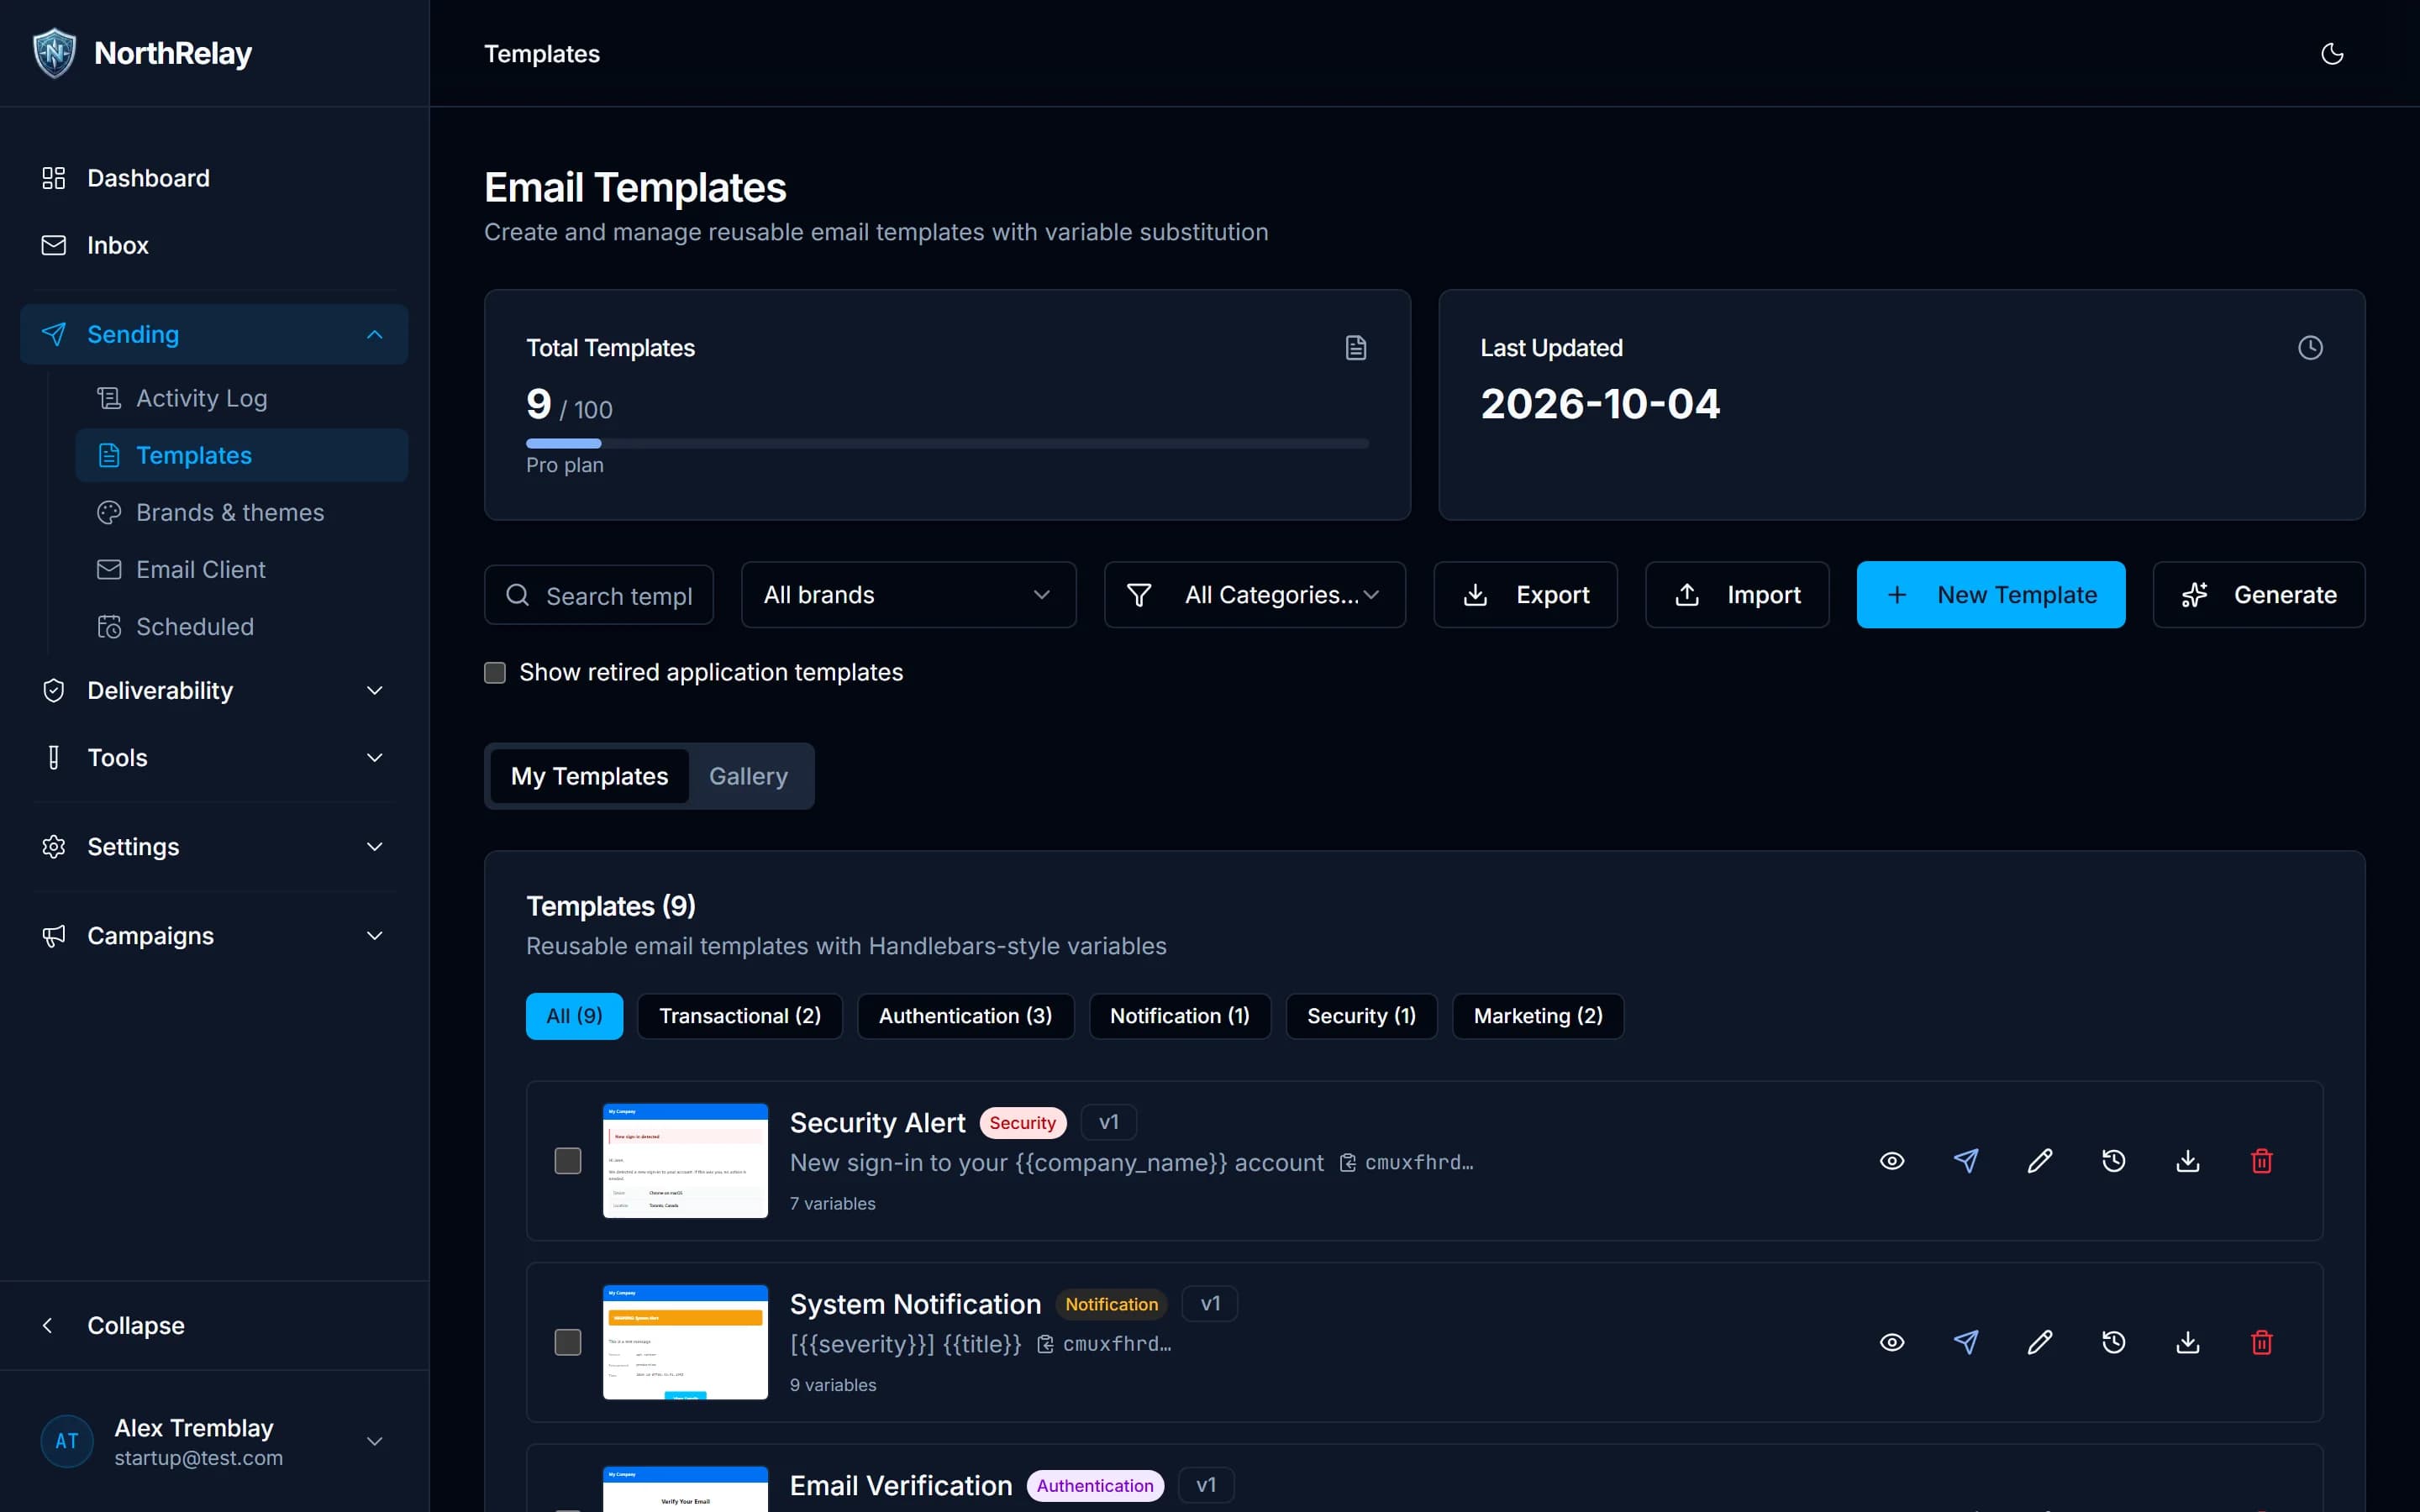Click the Search templates field

pyautogui.click(x=599, y=595)
